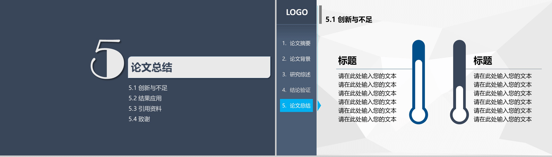Click the 5.1 创新与不足 slide header

click(349, 20)
